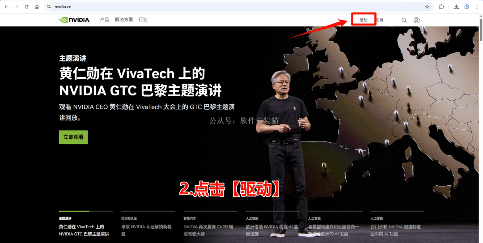483x243 pixels.
Task: Open the 驱动 navigation link
Action: tap(364, 20)
